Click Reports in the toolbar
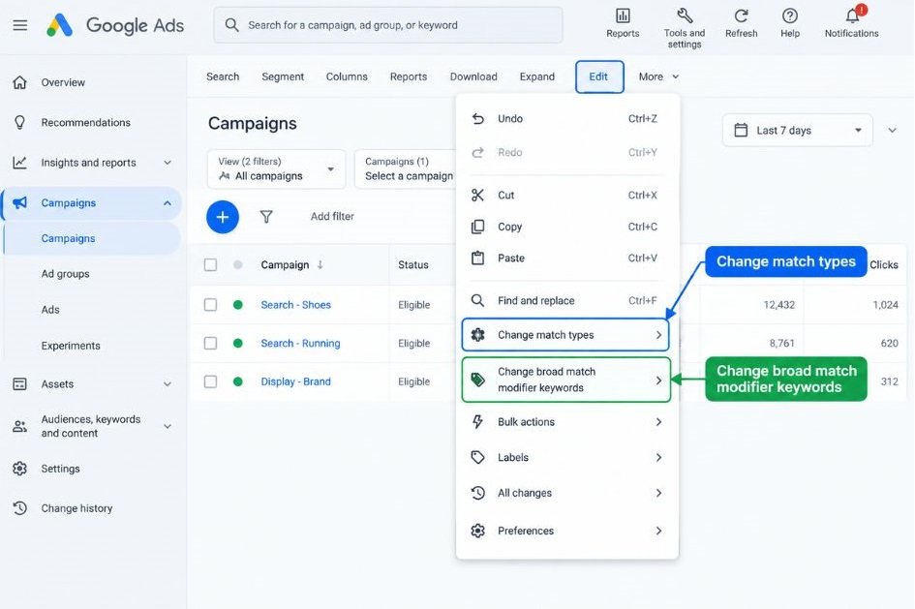Screen dimensions: 915x609 pyautogui.click(x=408, y=76)
